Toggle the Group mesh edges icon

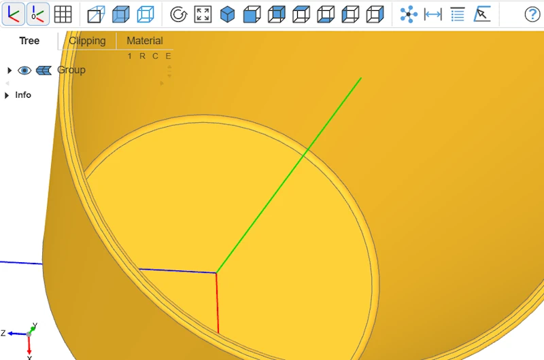tap(44, 70)
